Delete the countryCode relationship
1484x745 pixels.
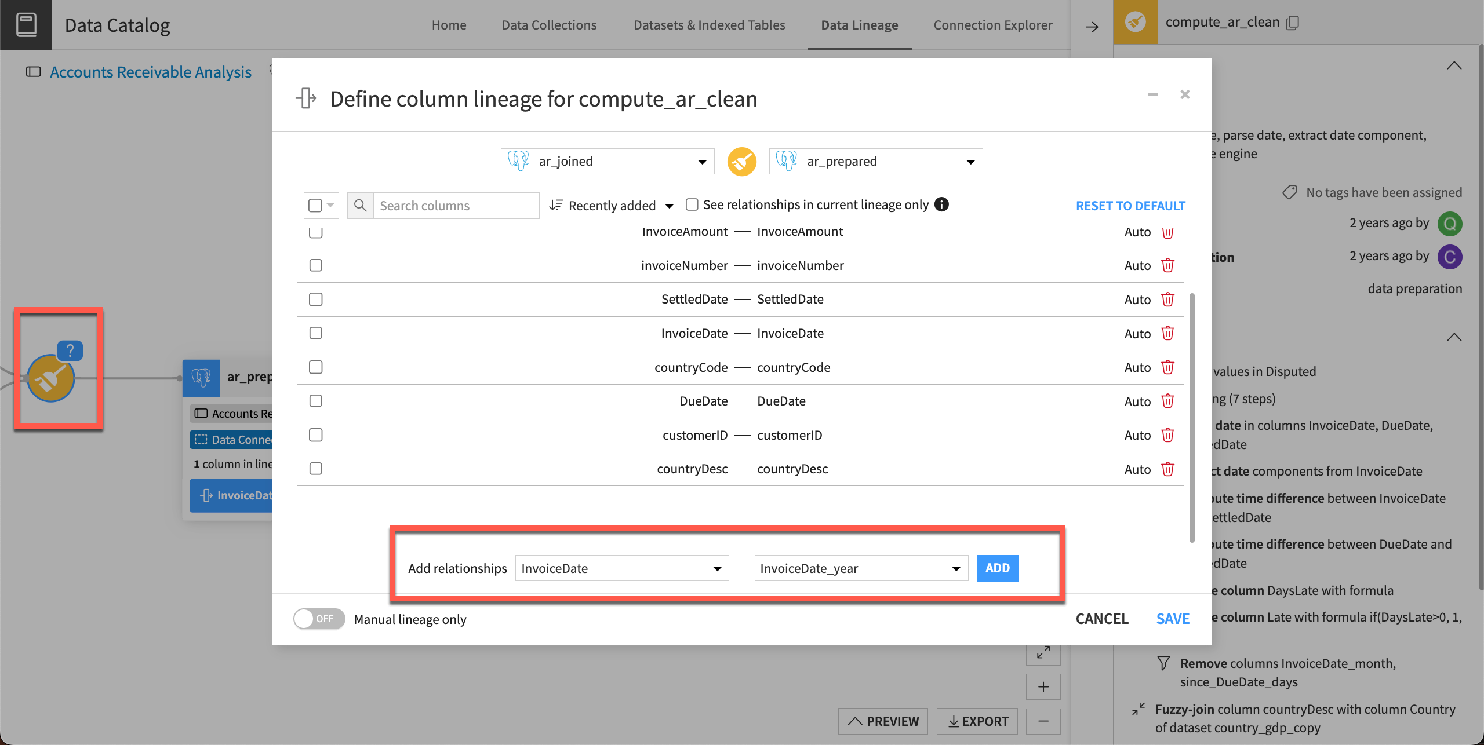click(x=1167, y=367)
